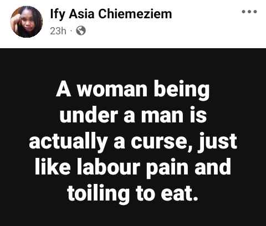Open Ify Asia Chiemeziem's profile picture

[27, 22]
